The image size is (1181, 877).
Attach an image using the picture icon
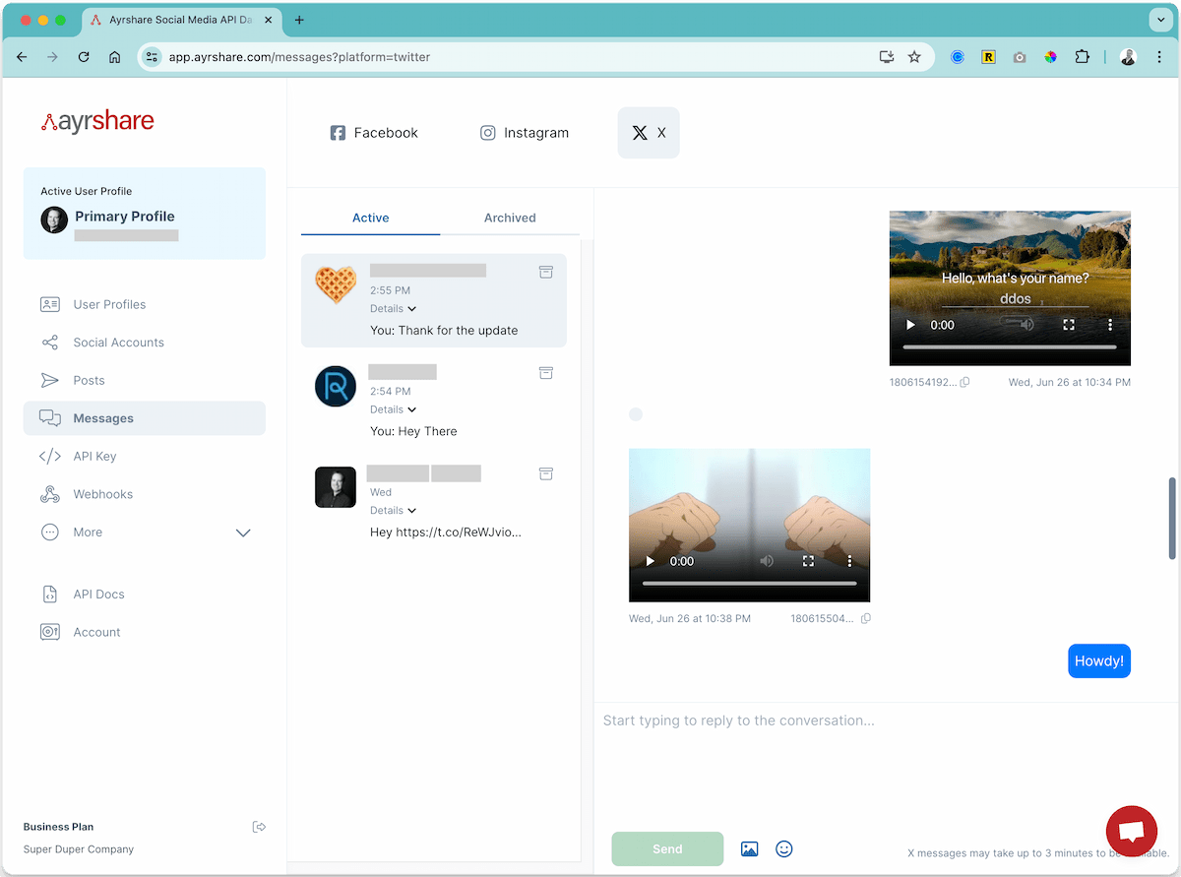click(749, 849)
